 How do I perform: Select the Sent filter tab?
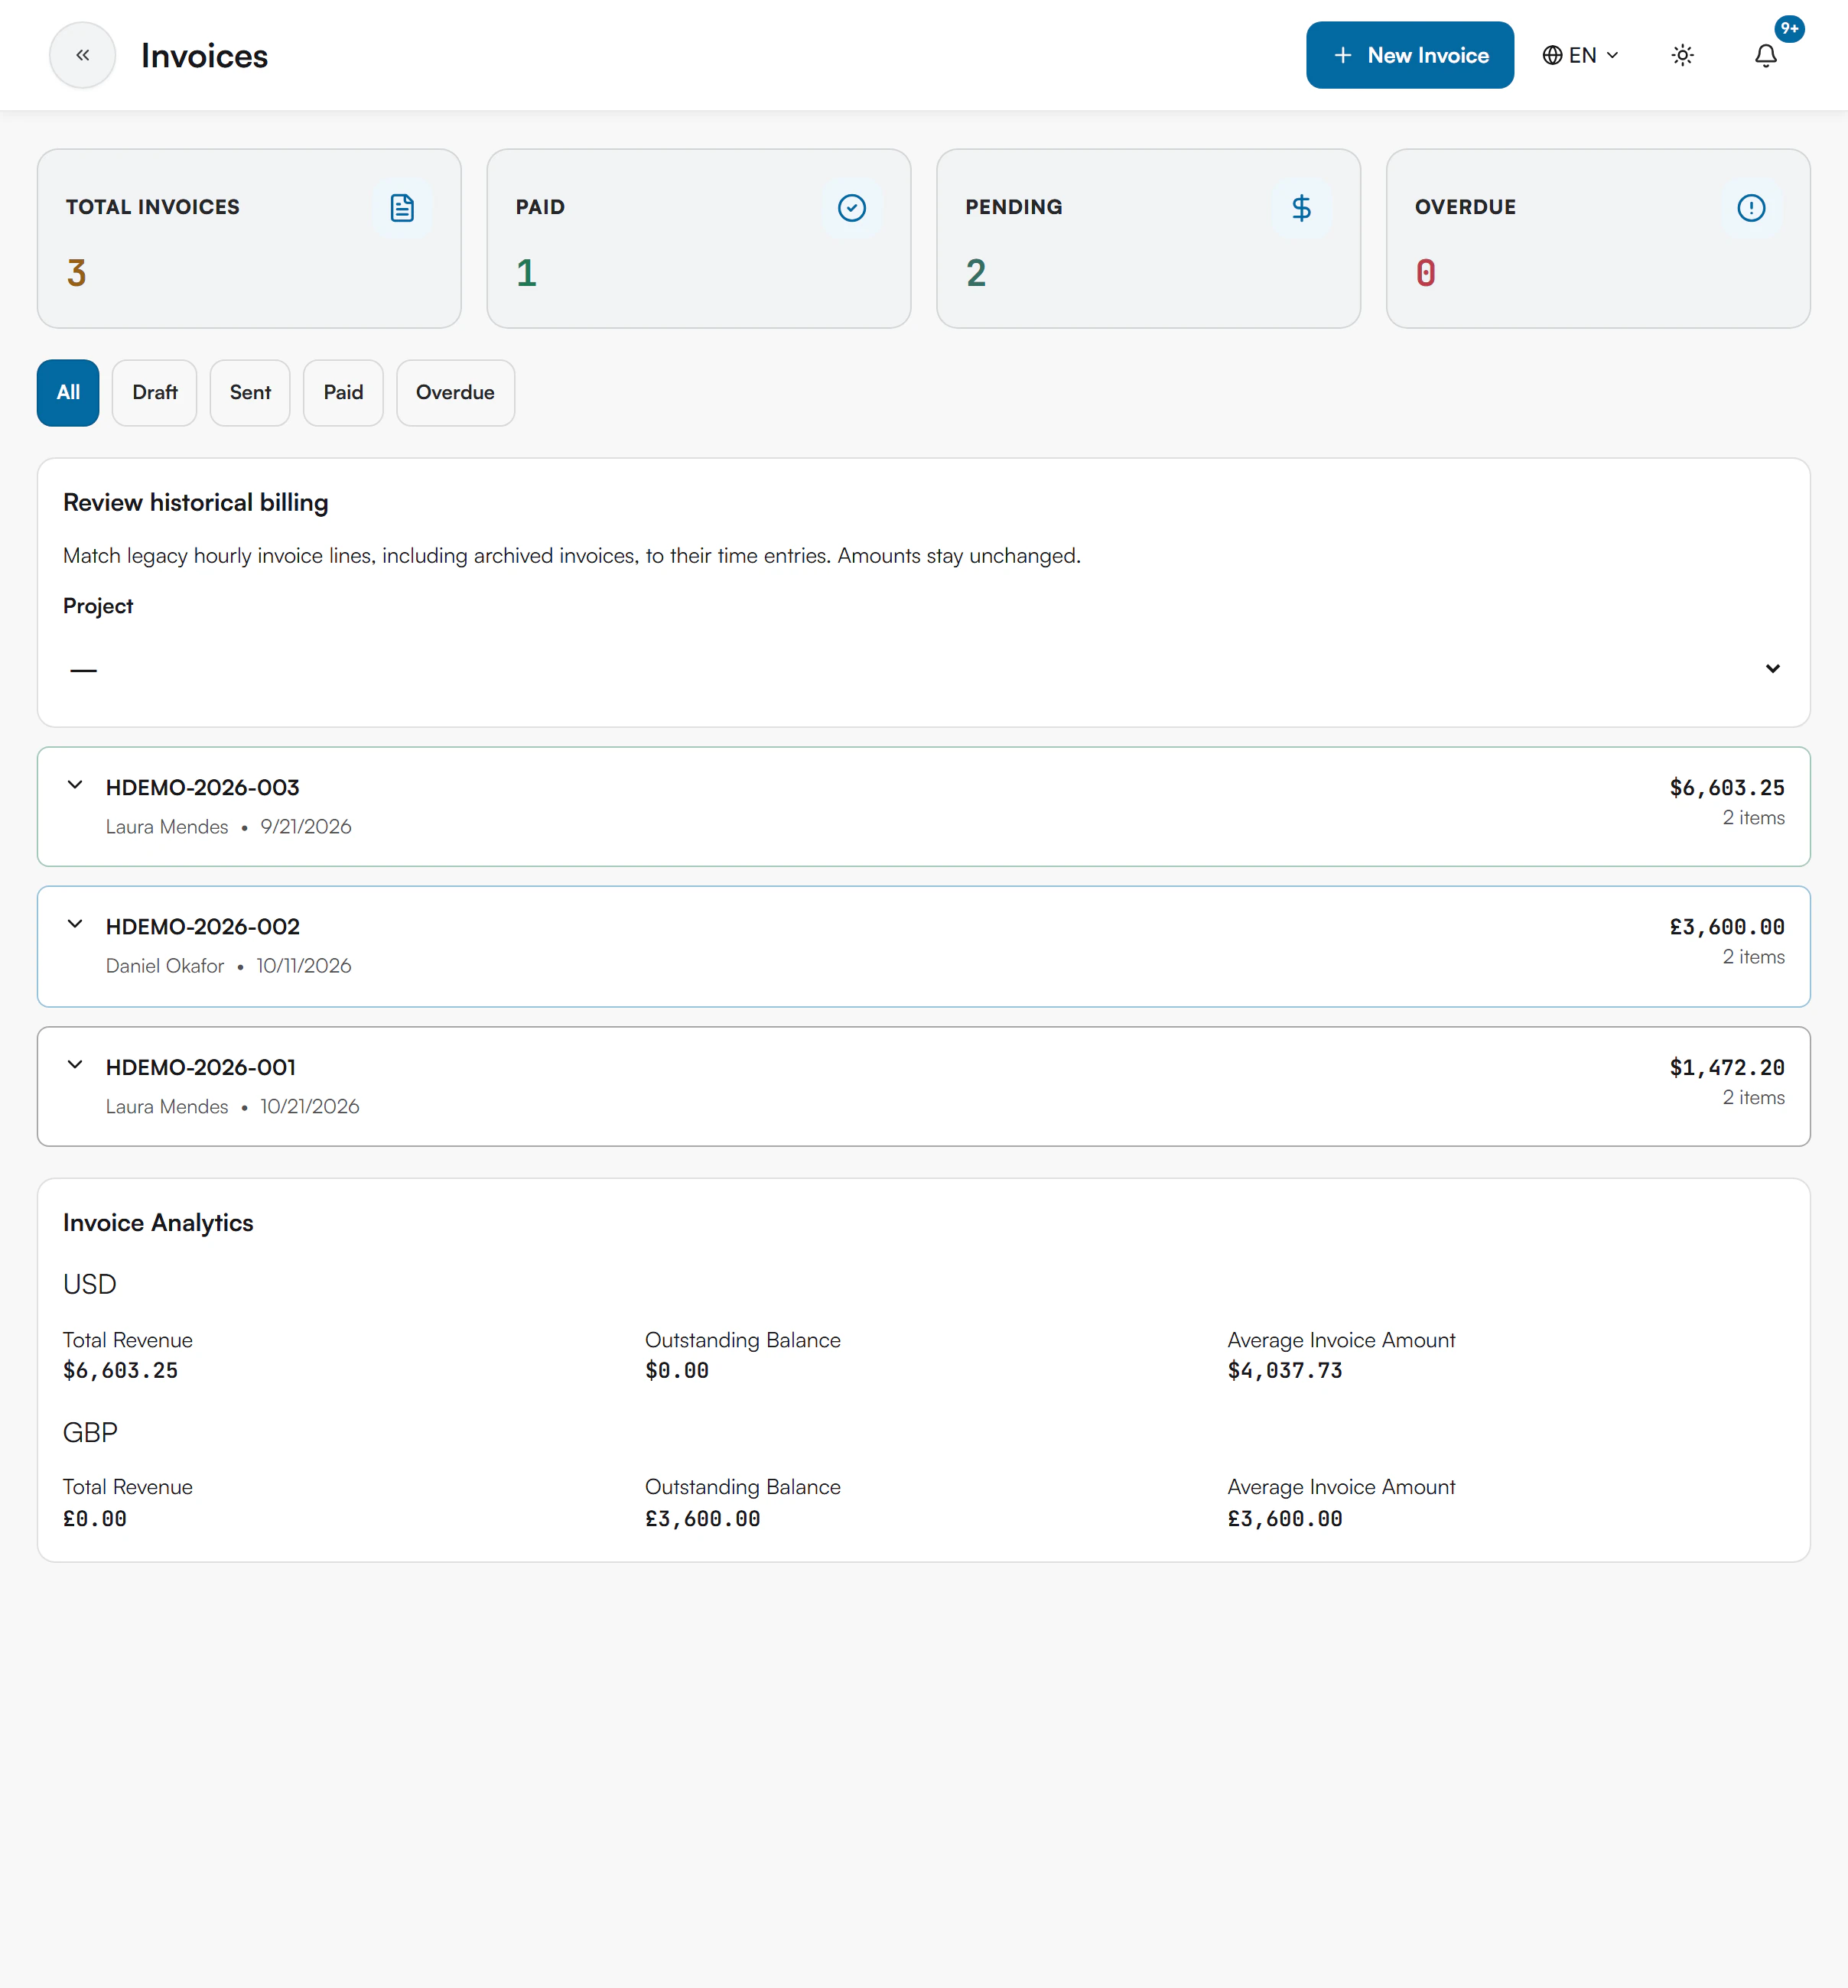250,393
